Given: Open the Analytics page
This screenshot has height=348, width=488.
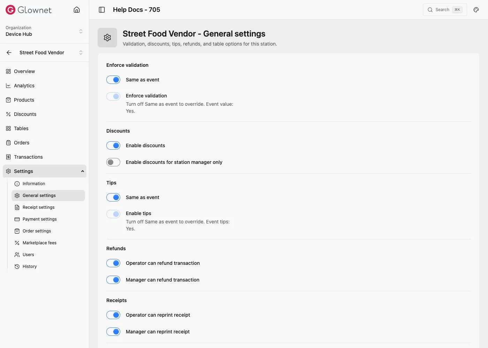Looking at the screenshot, I should point(45,86).
